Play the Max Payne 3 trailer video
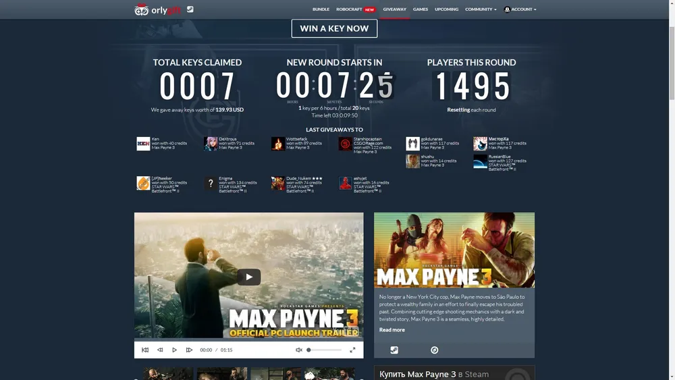 248,277
